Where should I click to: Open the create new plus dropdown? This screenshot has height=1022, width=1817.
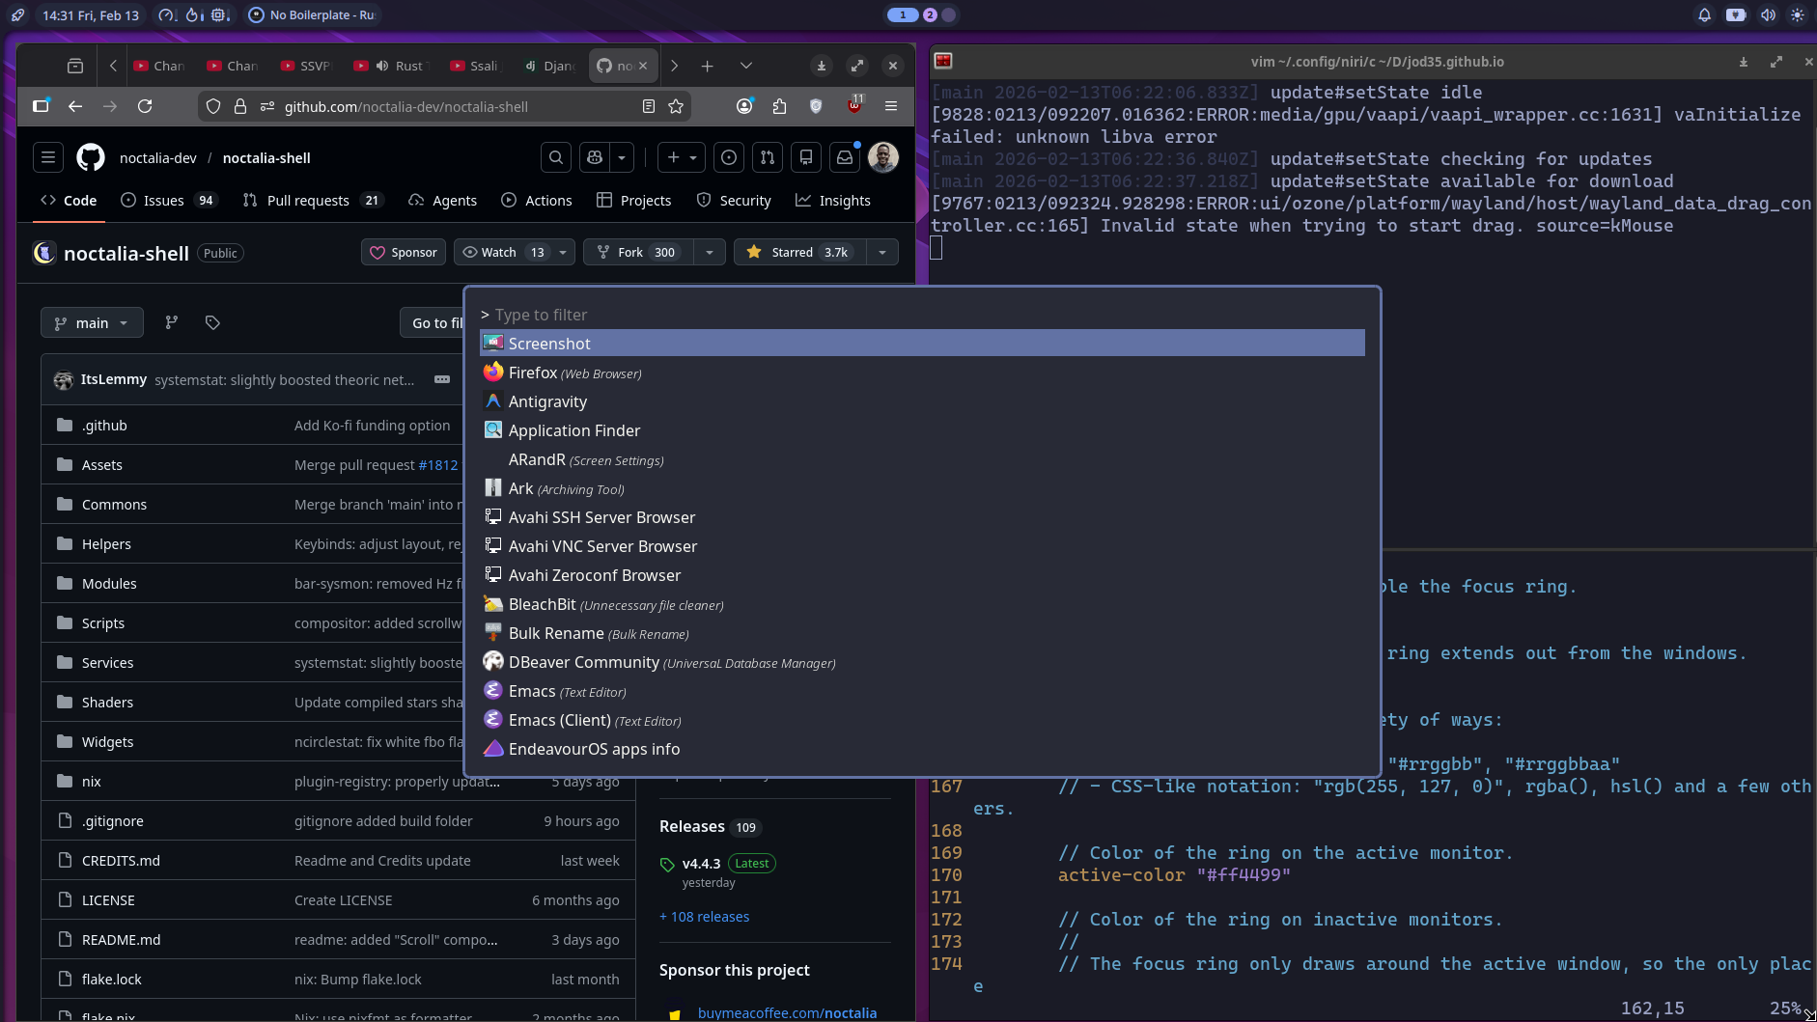pos(681,157)
